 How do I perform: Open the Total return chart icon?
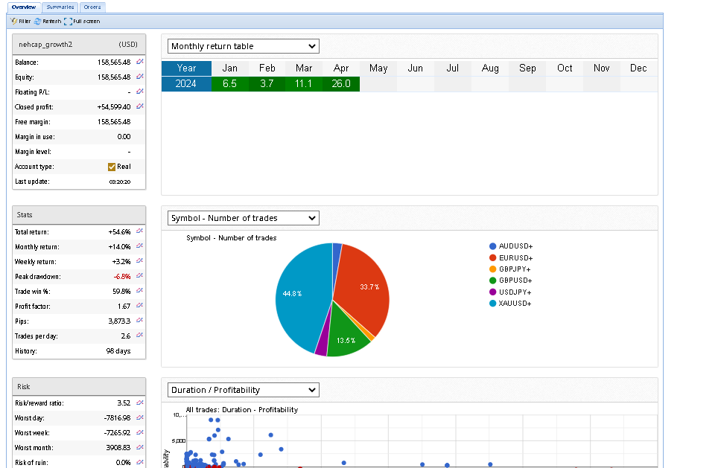pyautogui.click(x=139, y=231)
